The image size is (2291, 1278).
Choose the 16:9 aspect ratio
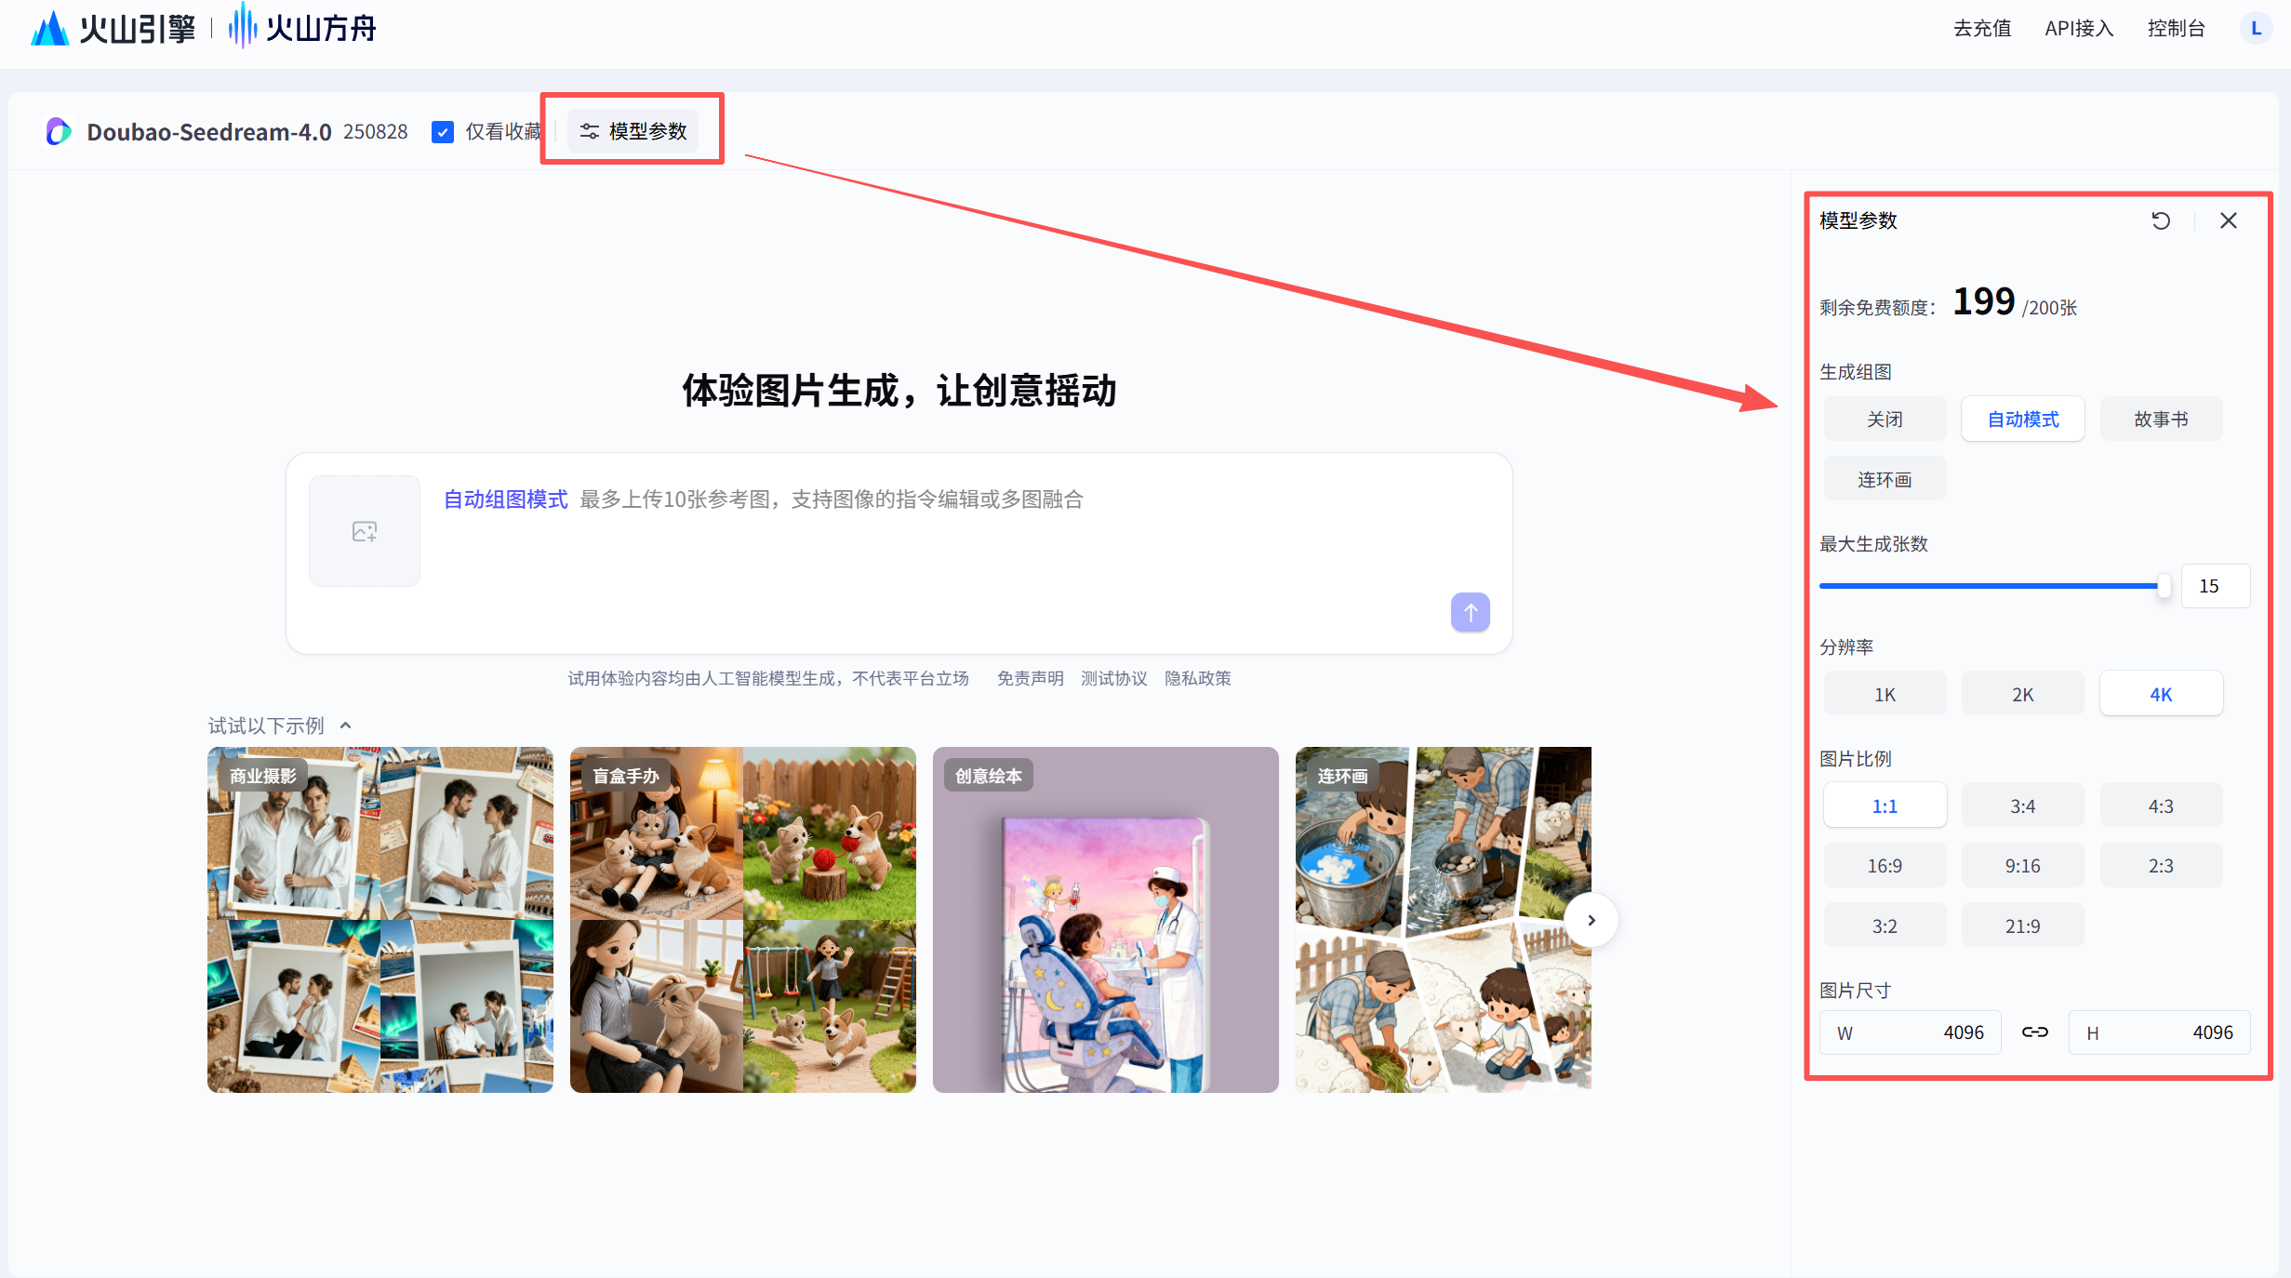pyautogui.click(x=1885, y=866)
